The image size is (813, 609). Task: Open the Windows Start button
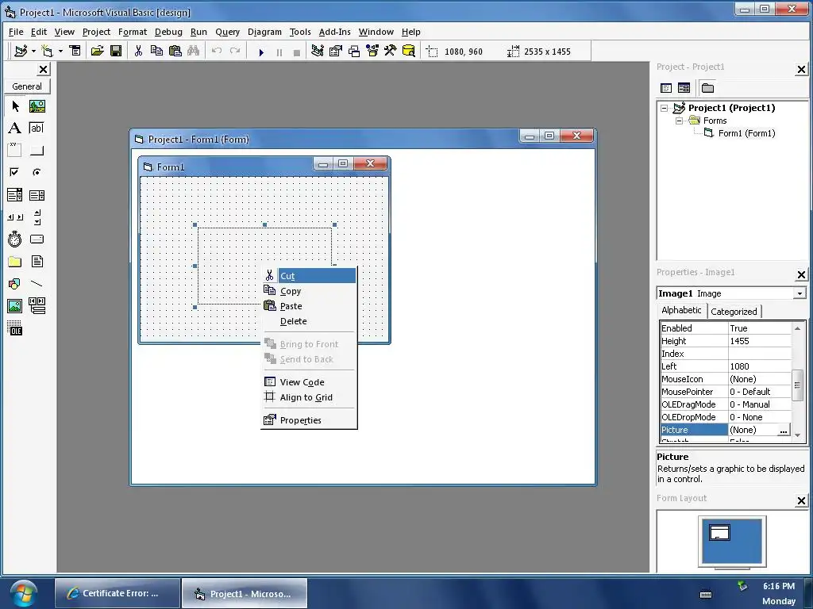(x=24, y=593)
